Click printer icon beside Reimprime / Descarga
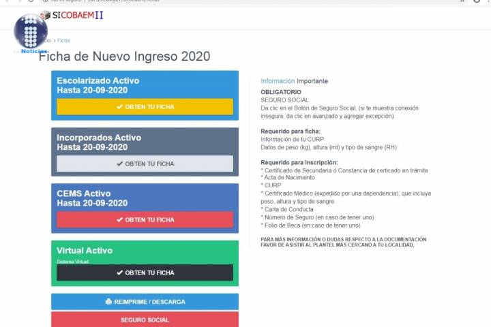This screenshot has height=327, width=491. point(108,302)
